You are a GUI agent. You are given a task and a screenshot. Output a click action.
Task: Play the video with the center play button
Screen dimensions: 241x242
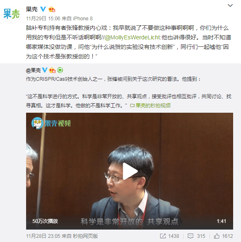click(x=130, y=171)
